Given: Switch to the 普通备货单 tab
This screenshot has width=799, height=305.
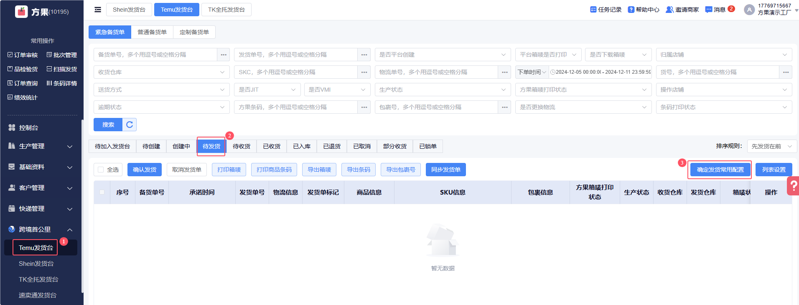Looking at the screenshot, I should 152,32.
